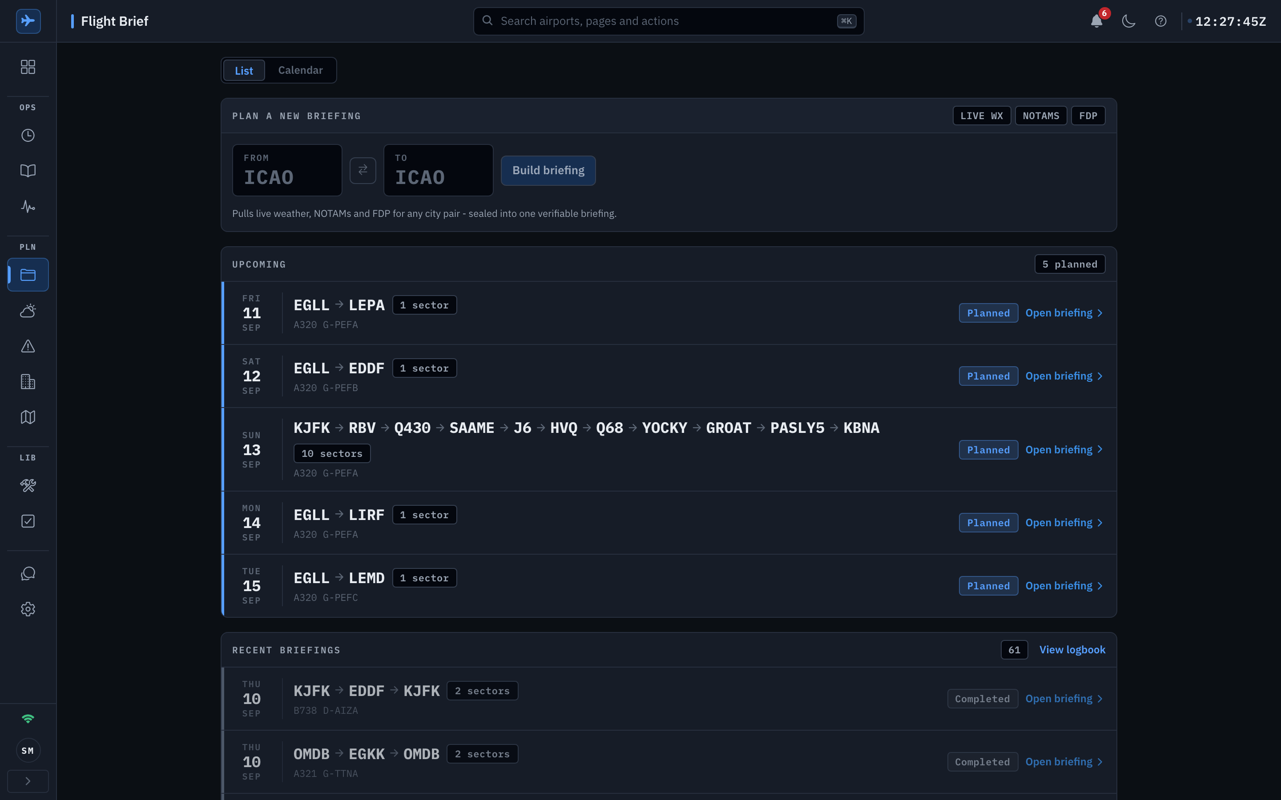Switch to the Calendar view tab
The width and height of the screenshot is (1281, 800).
pyautogui.click(x=300, y=70)
